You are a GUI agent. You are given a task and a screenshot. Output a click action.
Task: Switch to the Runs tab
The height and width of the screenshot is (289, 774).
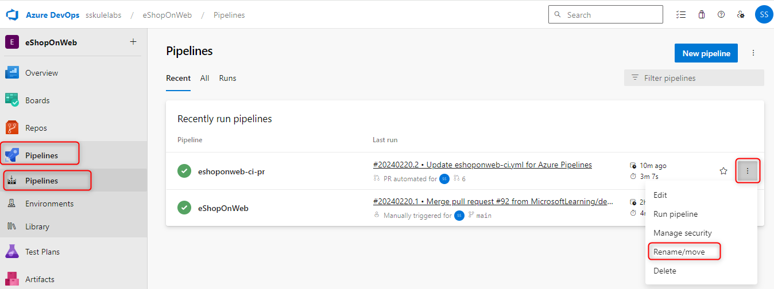click(x=227, y=78)
